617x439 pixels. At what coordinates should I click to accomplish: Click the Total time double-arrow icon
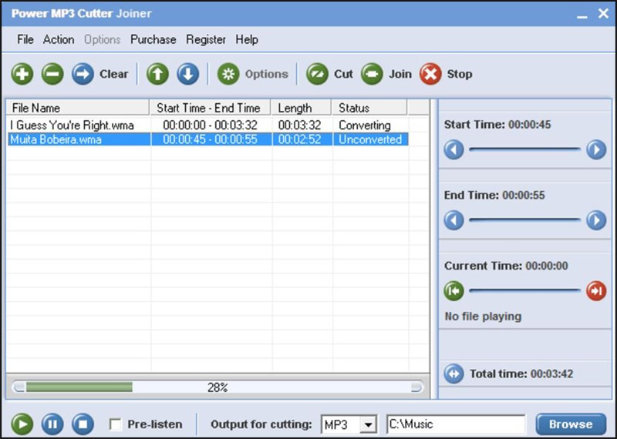coord(453,374)
